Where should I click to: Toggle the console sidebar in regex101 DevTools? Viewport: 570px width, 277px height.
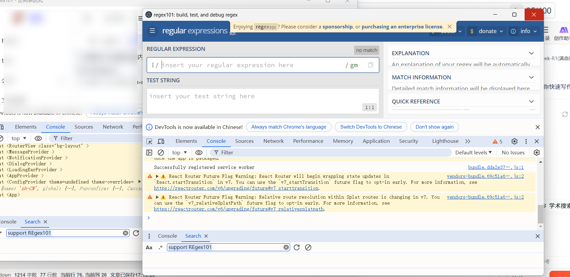point(149,152)
